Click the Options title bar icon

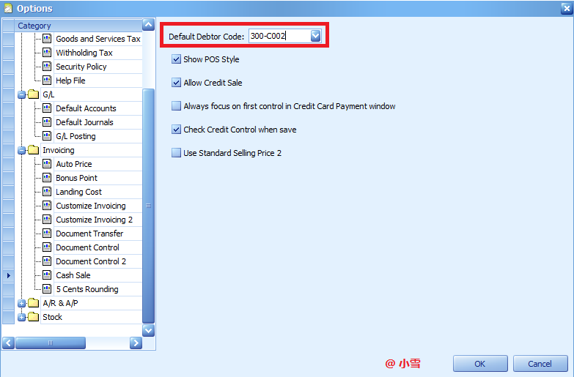tap(7, 8)
